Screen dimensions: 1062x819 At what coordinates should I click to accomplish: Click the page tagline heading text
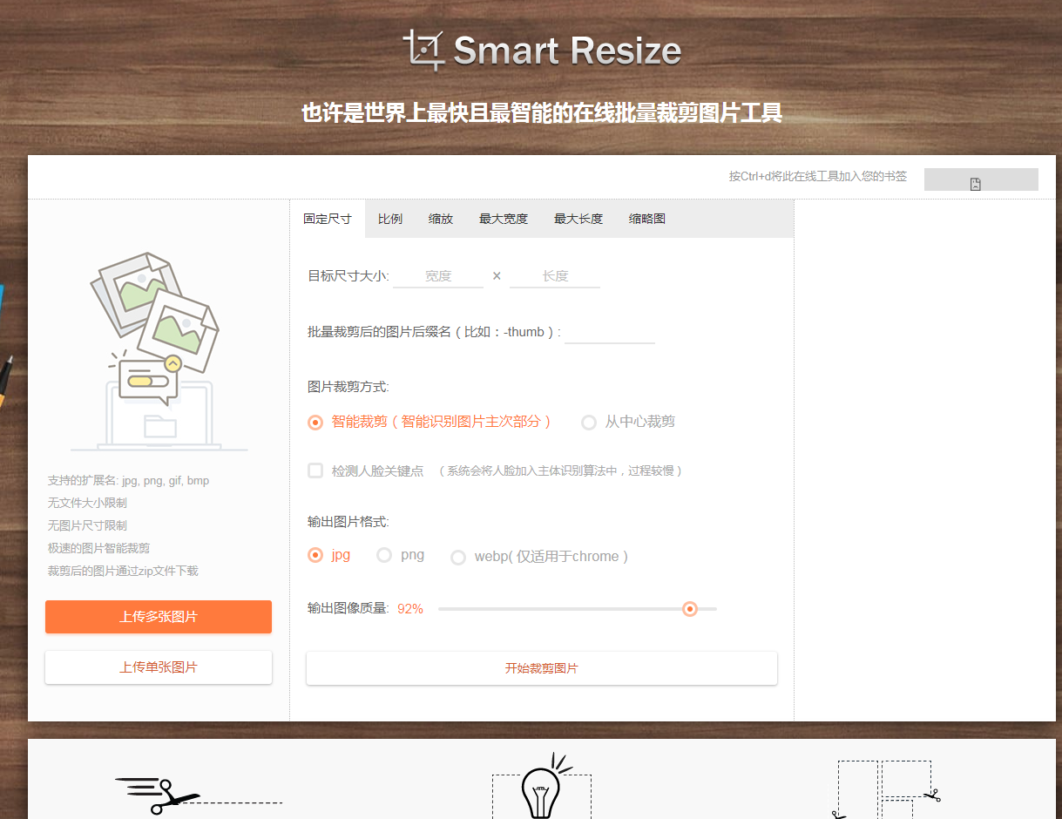point(542,112)
